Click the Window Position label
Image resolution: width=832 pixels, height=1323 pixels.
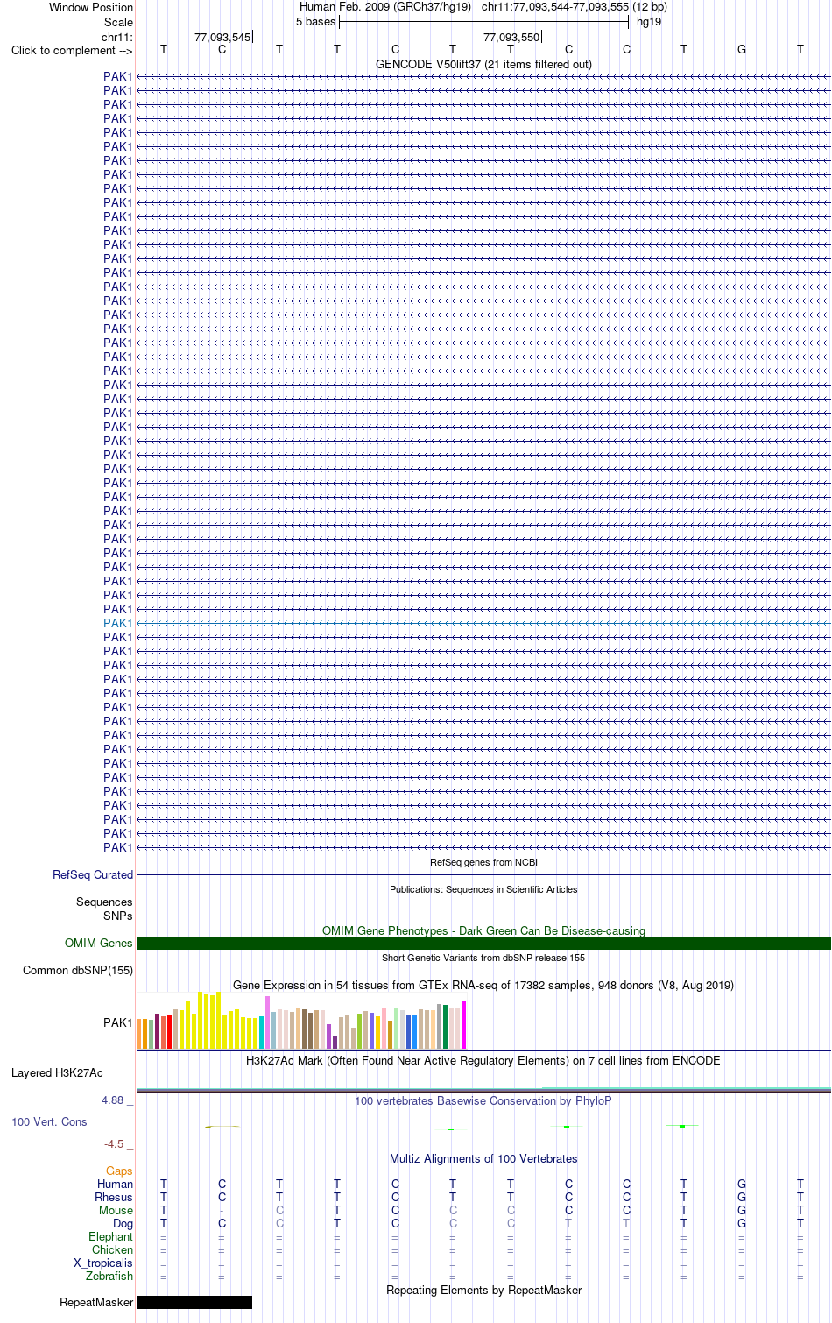pos(91,7)
